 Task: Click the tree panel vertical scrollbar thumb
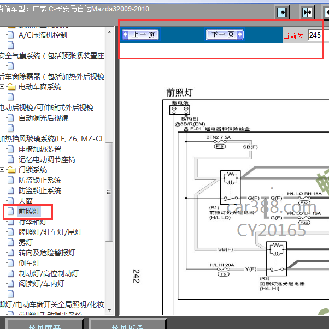[x=109, y=192]
